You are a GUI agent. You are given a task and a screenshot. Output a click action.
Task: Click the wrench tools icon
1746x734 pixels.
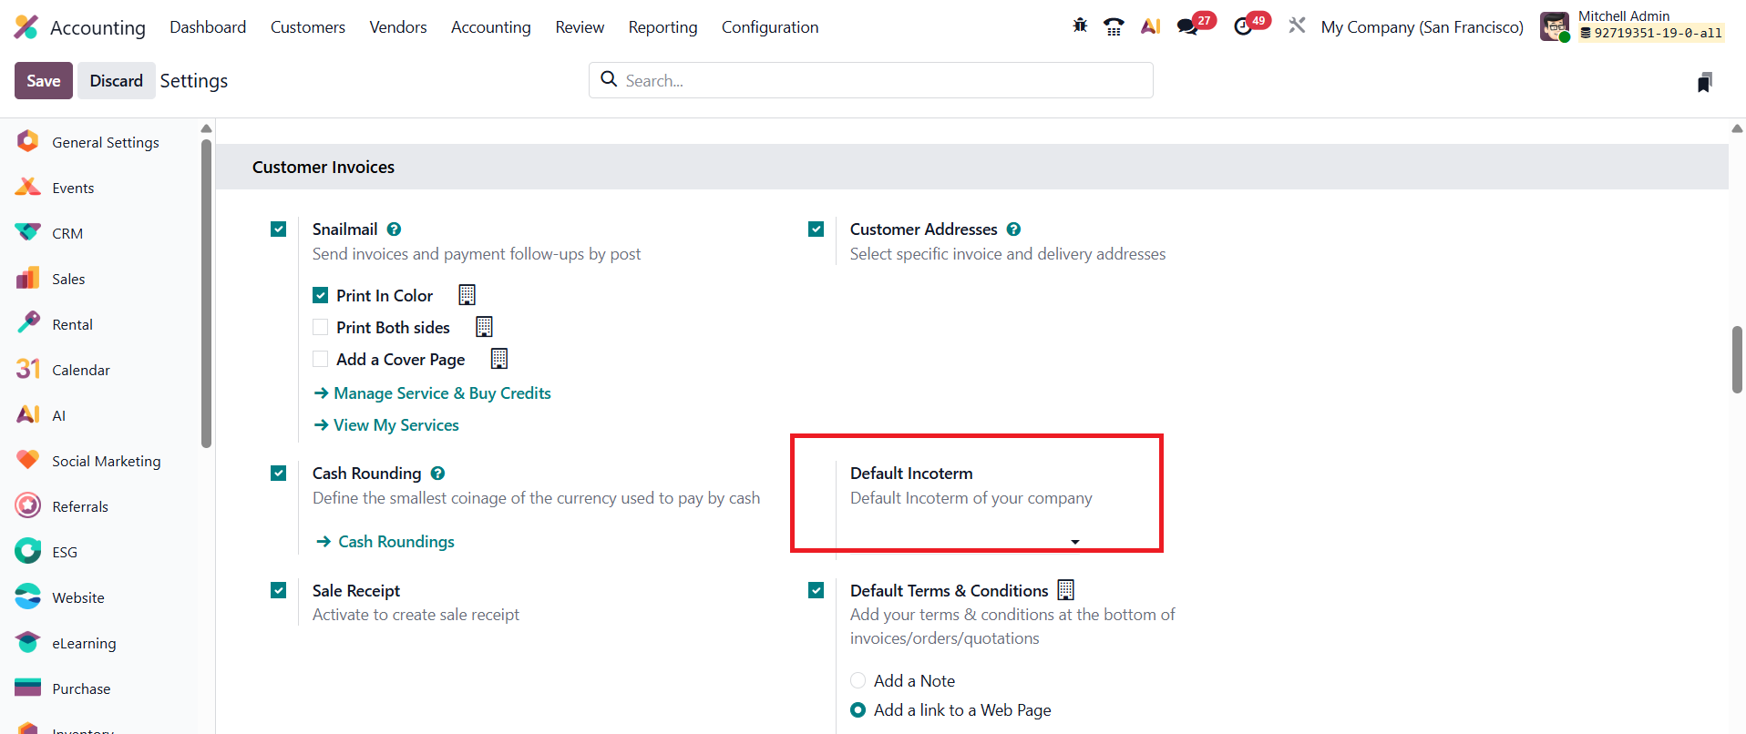point(1297,26)
